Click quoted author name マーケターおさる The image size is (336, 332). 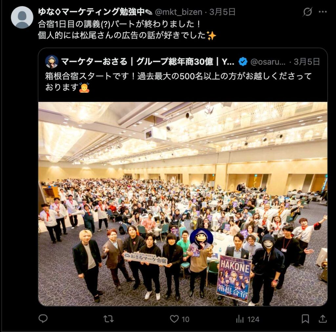click(94, 62)
